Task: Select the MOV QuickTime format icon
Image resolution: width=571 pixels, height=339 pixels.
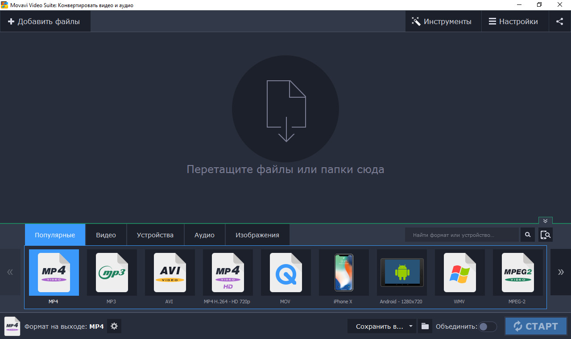Action: (x=286, y=273)
